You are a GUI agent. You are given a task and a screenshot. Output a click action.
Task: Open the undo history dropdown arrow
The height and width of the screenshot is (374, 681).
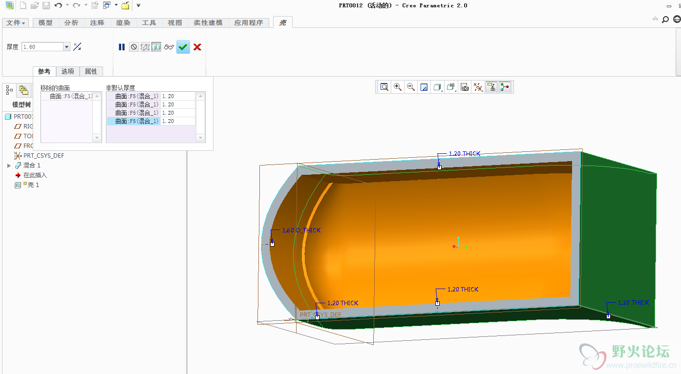pos(67,5)
